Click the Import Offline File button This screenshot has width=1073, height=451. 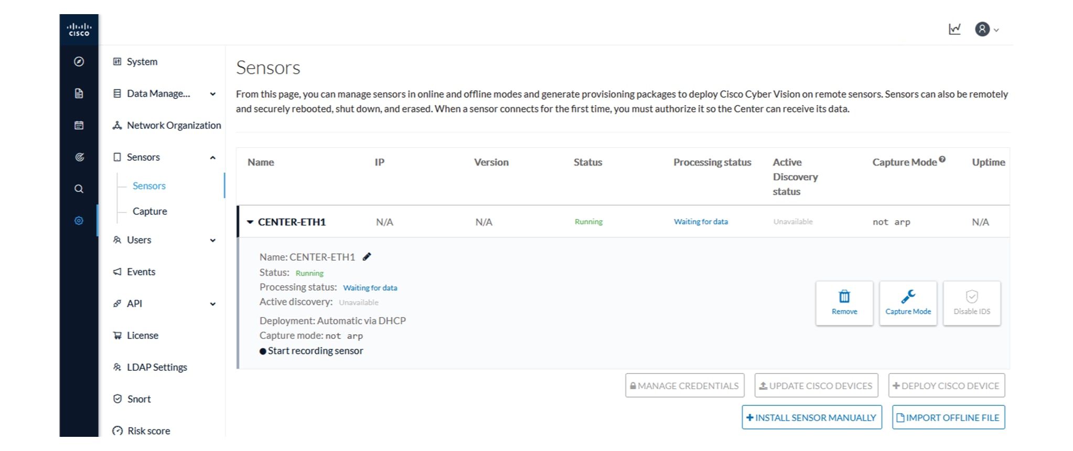[949, 417]
